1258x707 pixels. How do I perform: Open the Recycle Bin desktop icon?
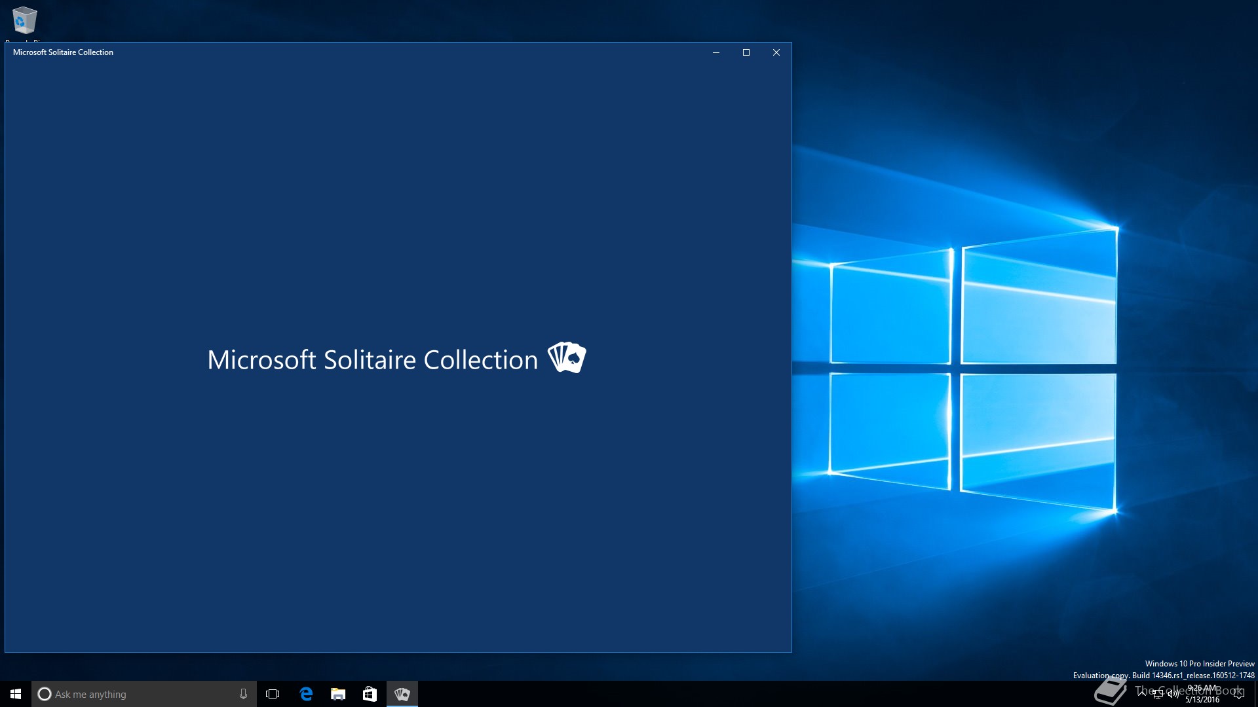[x=24, y=21]
